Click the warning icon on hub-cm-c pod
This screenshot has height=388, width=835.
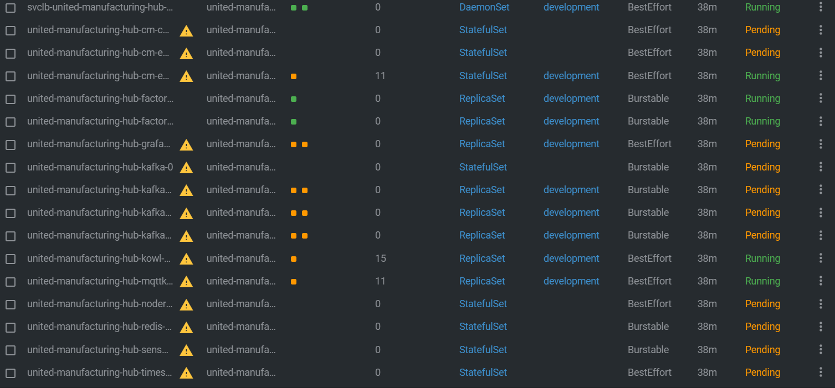(x=187, y=31)
